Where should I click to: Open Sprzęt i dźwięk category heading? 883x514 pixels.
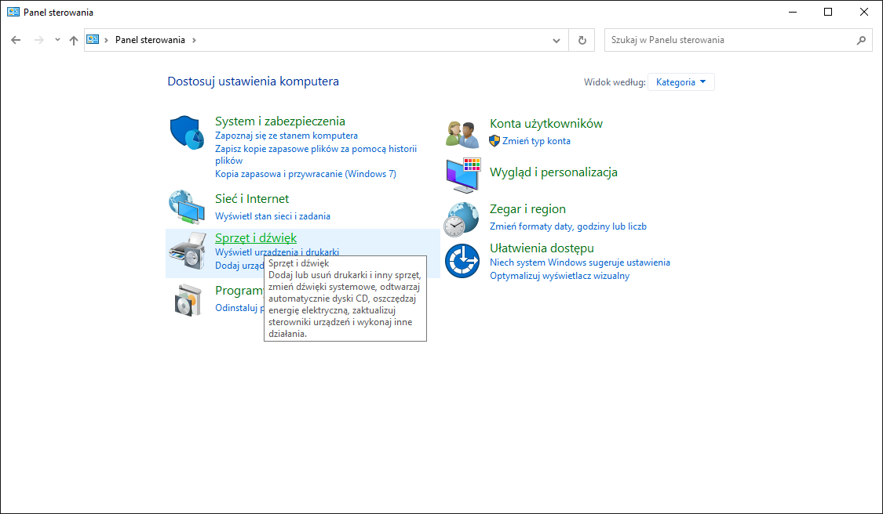256,238
